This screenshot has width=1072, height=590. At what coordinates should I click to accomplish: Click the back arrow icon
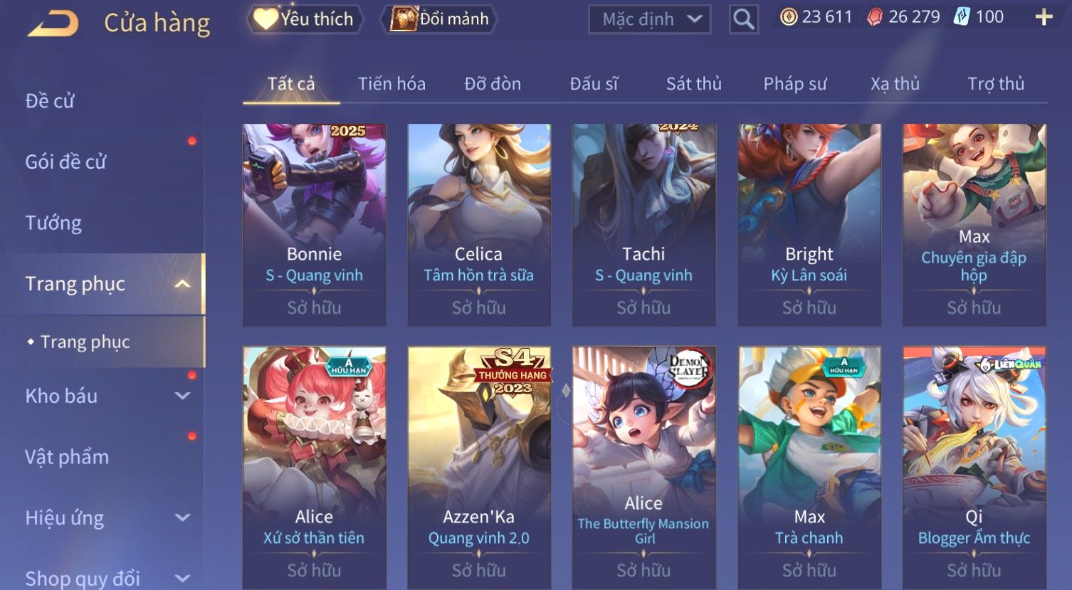click(53, 23)
